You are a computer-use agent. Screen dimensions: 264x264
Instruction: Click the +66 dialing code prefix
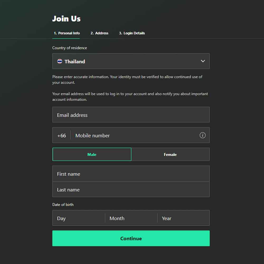point(62,135)
